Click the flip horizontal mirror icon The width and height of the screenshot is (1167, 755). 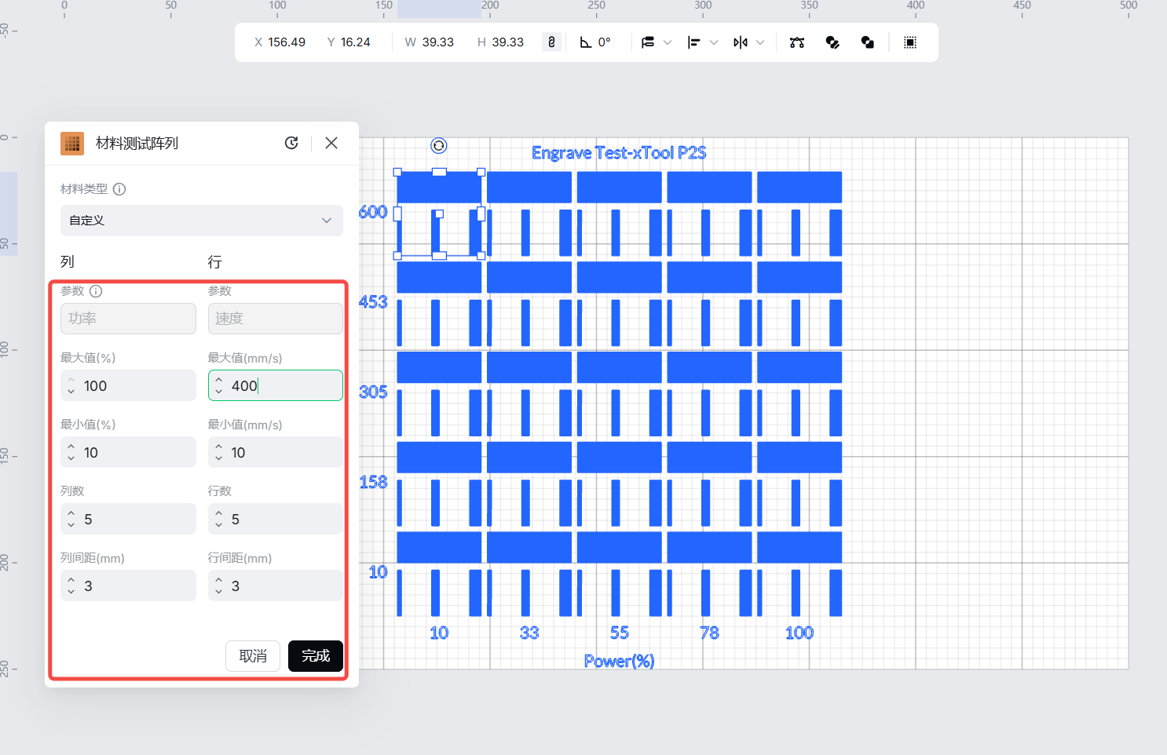740,42
